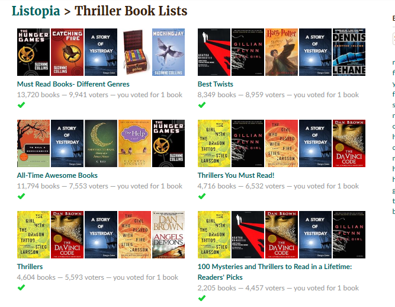Open Thrillers You Must Read! list
This screenshot has width=395, height=307.
click(x=236, y=175)
